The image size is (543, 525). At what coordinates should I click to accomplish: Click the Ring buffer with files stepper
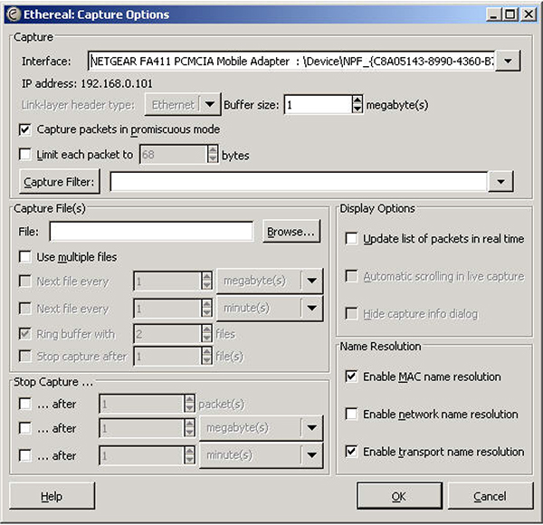pyautogui.click(x=206, y=334)
